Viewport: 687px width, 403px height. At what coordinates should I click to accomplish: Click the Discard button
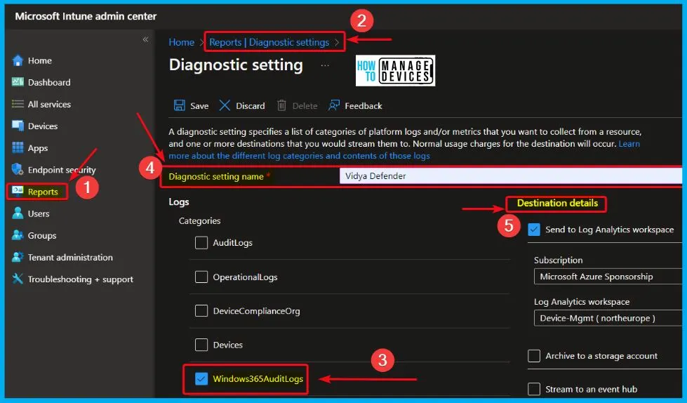(x=242, y=106)
